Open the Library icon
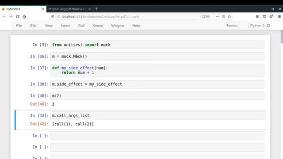Image resolution: width=283 pixels, height=159 pixels. point(257,17)
